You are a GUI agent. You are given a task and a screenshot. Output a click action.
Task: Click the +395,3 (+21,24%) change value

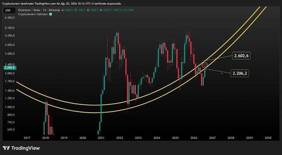[x=124, y=10]
